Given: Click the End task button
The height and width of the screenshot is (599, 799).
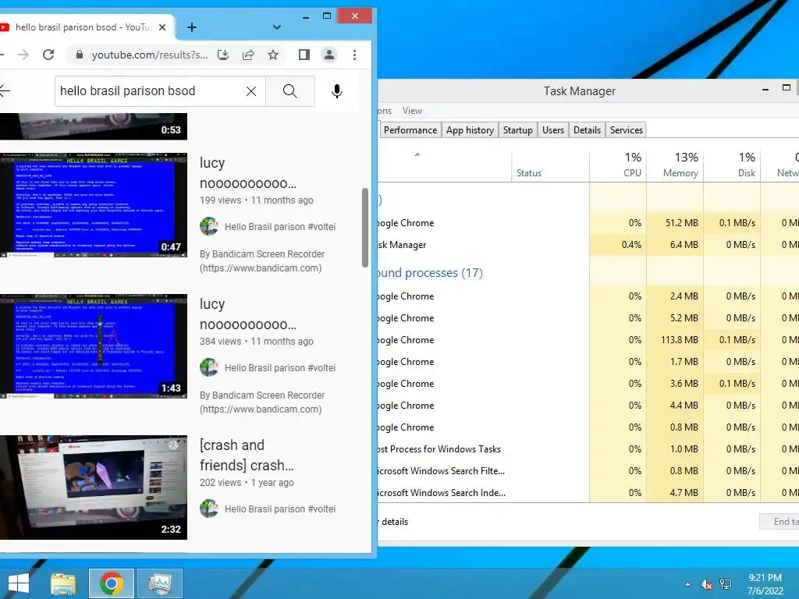Looking at the screenshot, I should (x=779, y=522).
